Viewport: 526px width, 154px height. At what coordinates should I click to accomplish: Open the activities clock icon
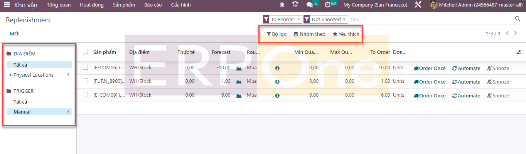pos(327,5)
